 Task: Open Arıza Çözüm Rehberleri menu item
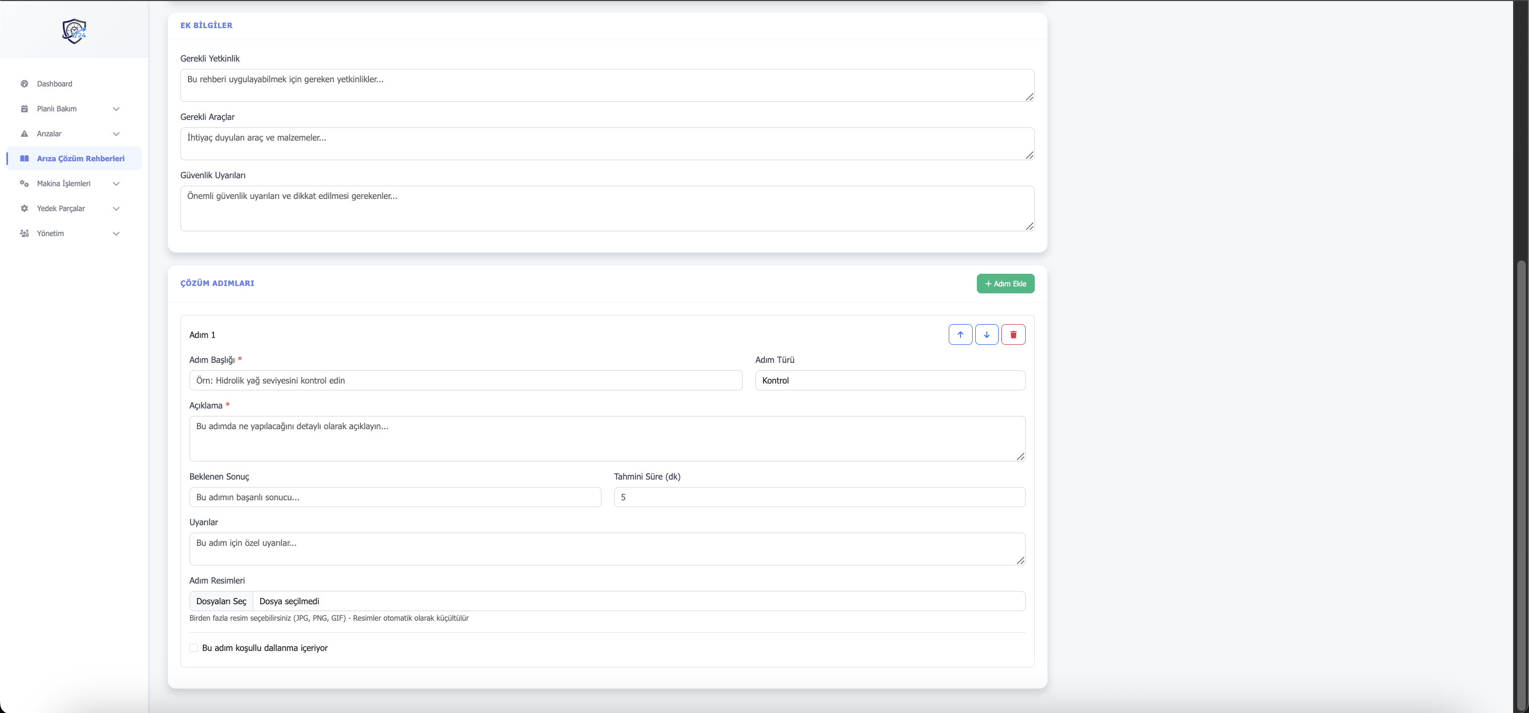(x=80, y=159)
